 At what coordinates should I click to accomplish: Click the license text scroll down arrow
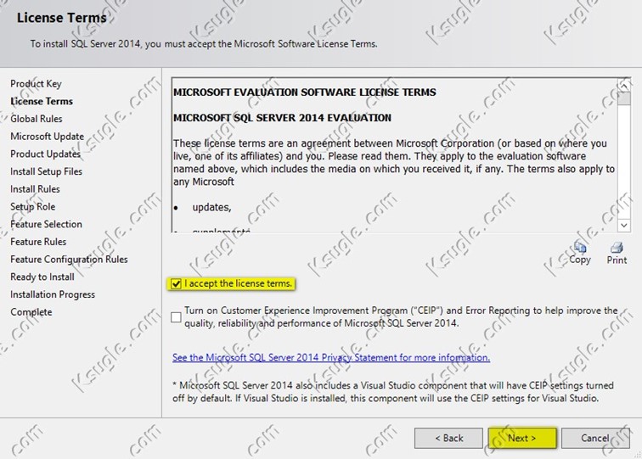click(x=624, y=225)
